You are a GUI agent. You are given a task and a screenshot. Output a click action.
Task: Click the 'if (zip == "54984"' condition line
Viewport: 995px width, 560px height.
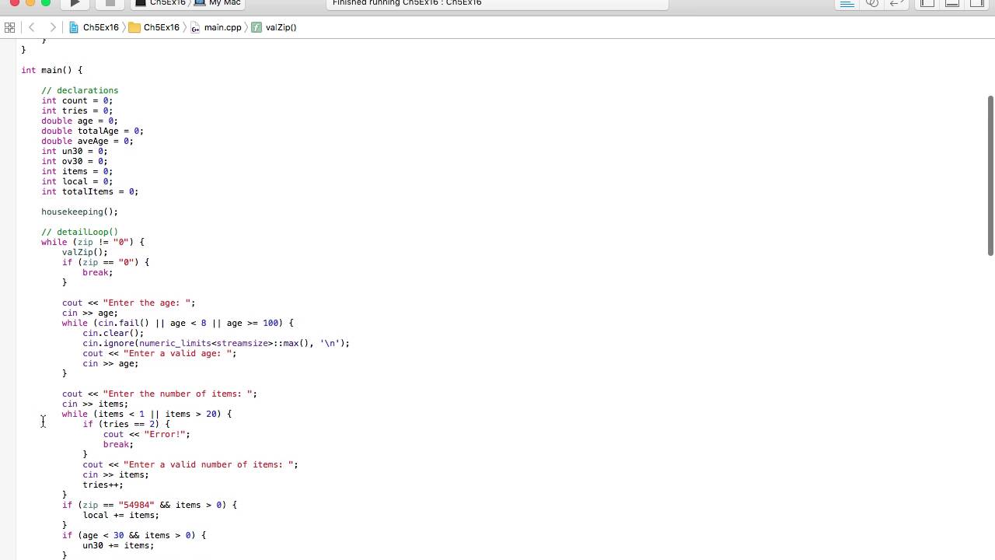[x=149, y=505]
